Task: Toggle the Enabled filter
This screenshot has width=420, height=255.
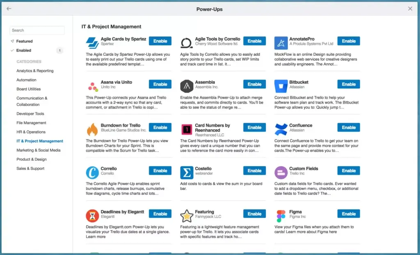Action: pos(24,50)
